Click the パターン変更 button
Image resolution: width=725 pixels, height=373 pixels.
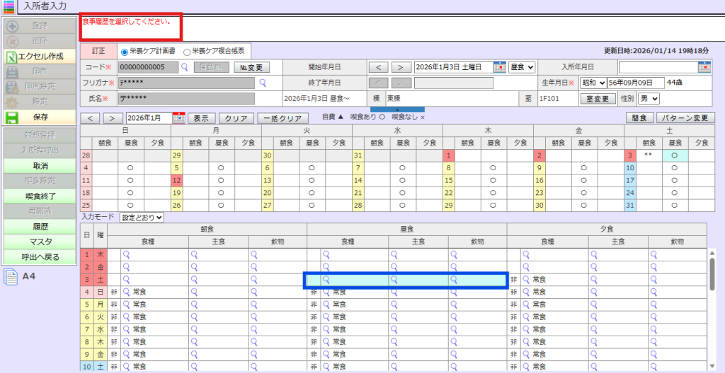coord(685,118)
